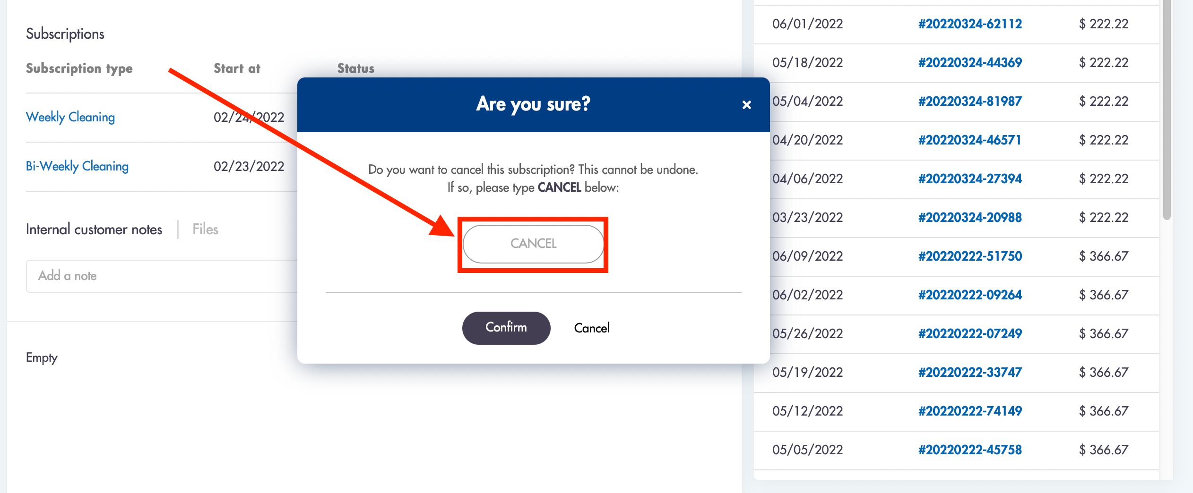The image size is (1193, 493).
Task: Open invoice #20220324-27394
Action: pyautogui.click(x=970, y=179)
